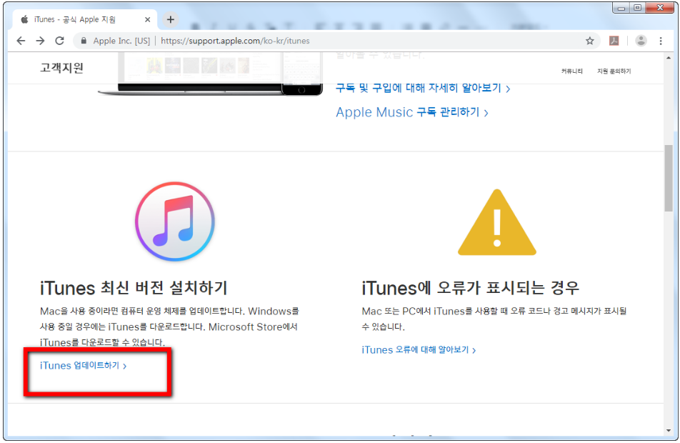Viewport: 680px width, 443px height.
Task: Open the 지원 문의하기 nav item
Action: pyautogui.click(x=614, y=71)
